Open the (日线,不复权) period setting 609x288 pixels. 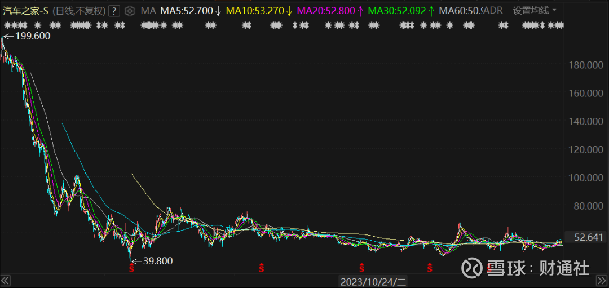point(79,11)
